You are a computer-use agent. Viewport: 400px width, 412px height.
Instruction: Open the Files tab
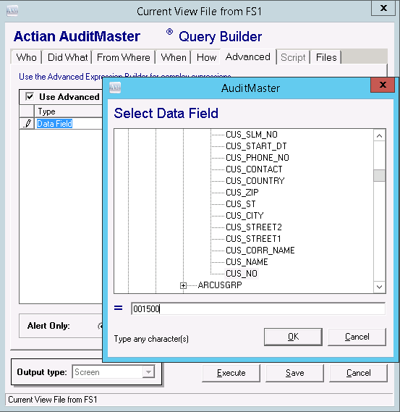[326, 57]
